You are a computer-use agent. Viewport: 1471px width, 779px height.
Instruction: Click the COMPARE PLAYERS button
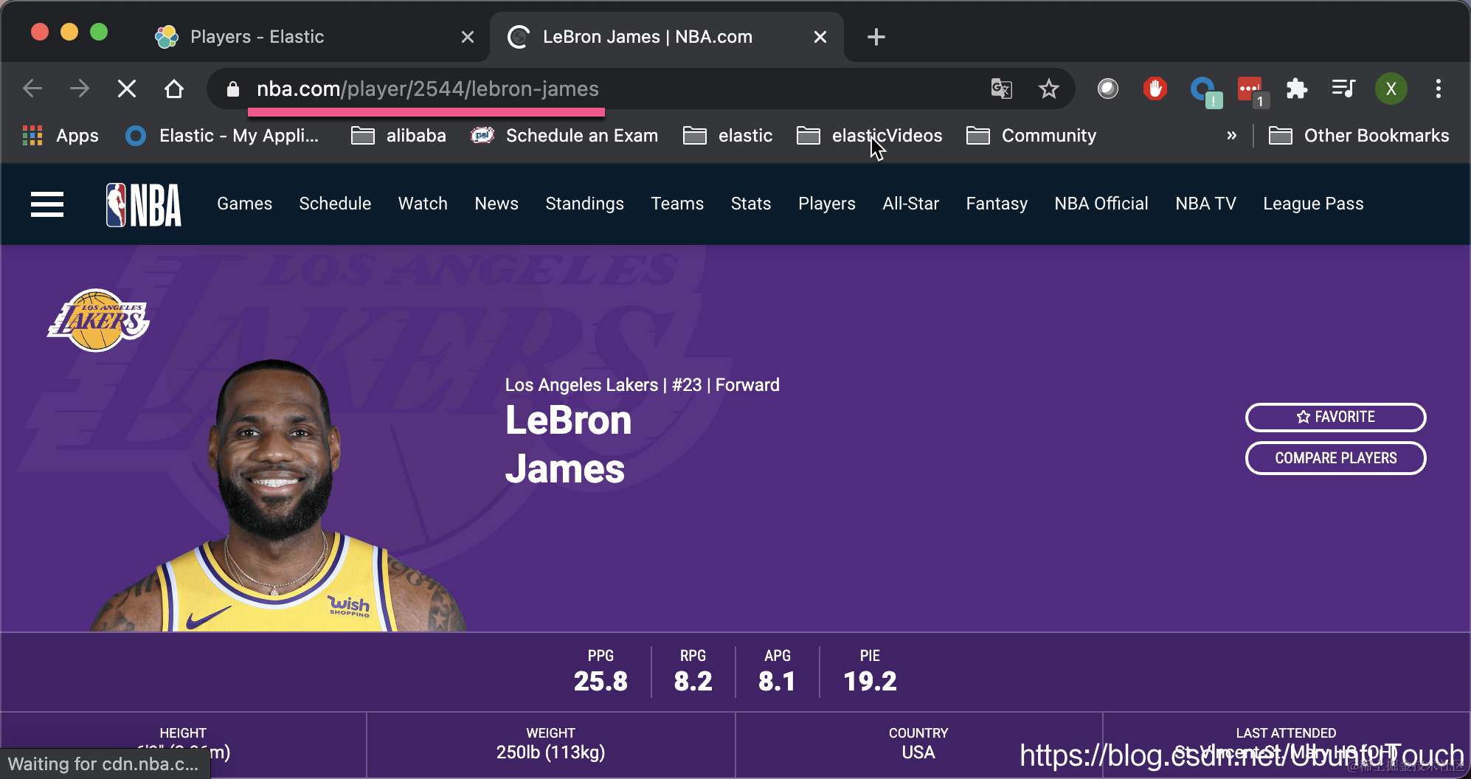pos(1335,458)
